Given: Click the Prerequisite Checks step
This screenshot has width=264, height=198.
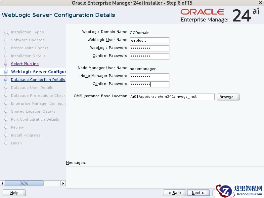Looking at the screenshot, I should pyautogui.click(x=30, y=48).
